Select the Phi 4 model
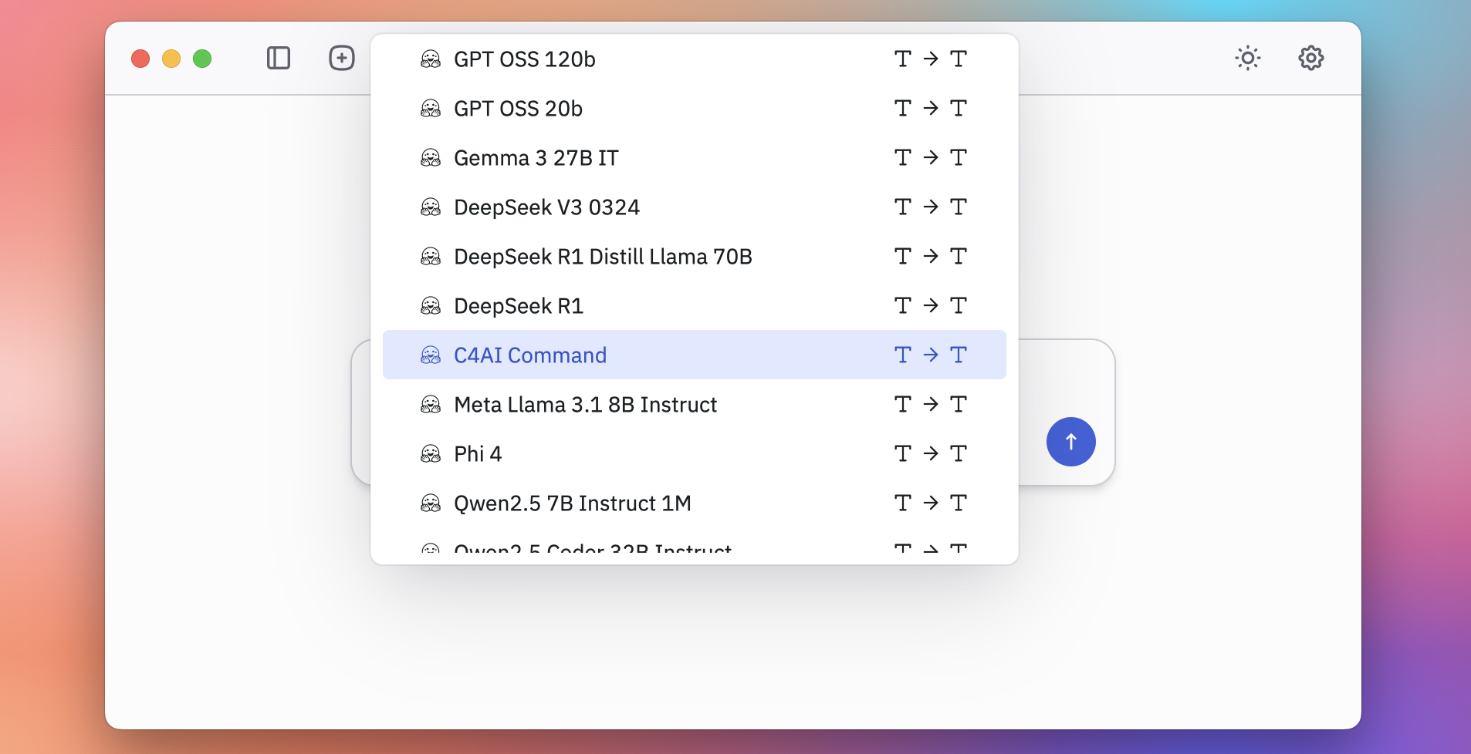Image resolution: width=1471 pixels, height=754 pixels. click(478, 454)
